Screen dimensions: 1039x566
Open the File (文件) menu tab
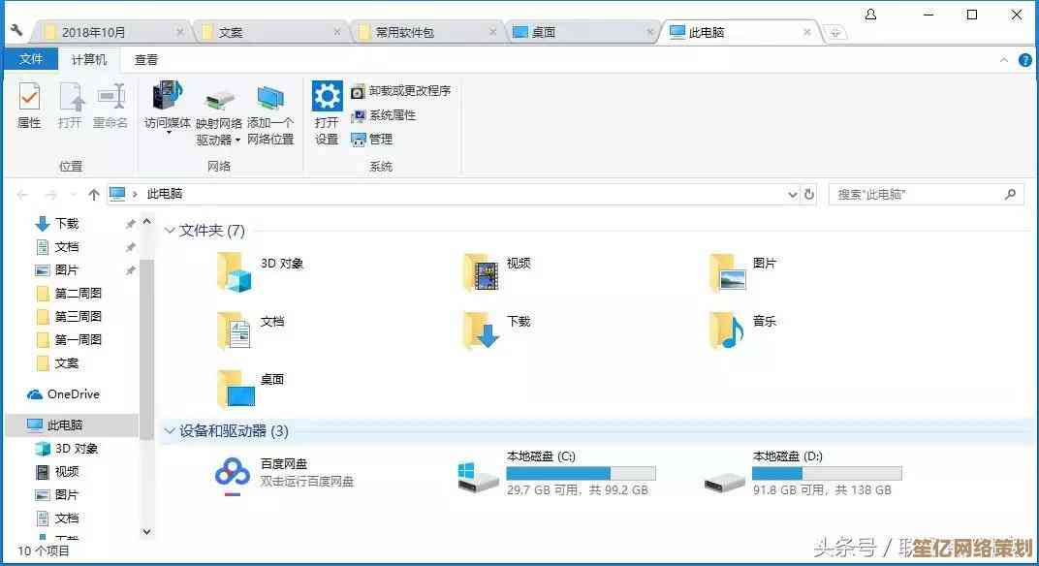point(31,60)
